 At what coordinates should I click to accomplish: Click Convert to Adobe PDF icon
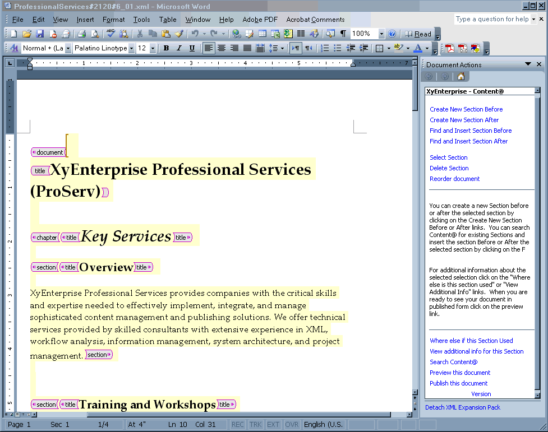(x=450, y=48)
